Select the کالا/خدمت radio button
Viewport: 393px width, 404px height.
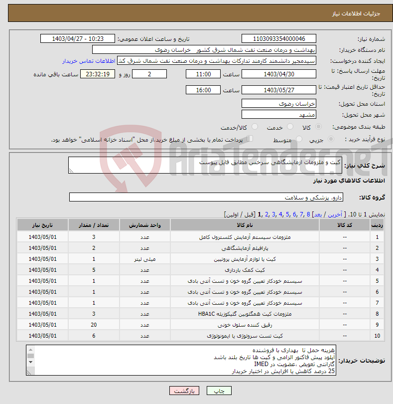click(x=255, y=127)
